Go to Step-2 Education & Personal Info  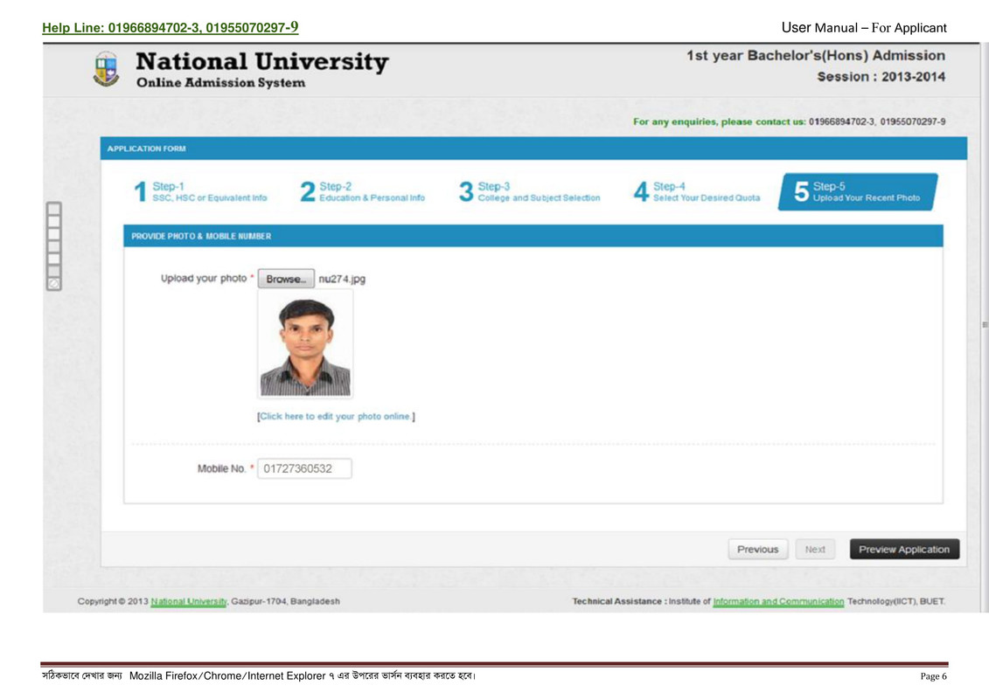click(x=363, y=191)
